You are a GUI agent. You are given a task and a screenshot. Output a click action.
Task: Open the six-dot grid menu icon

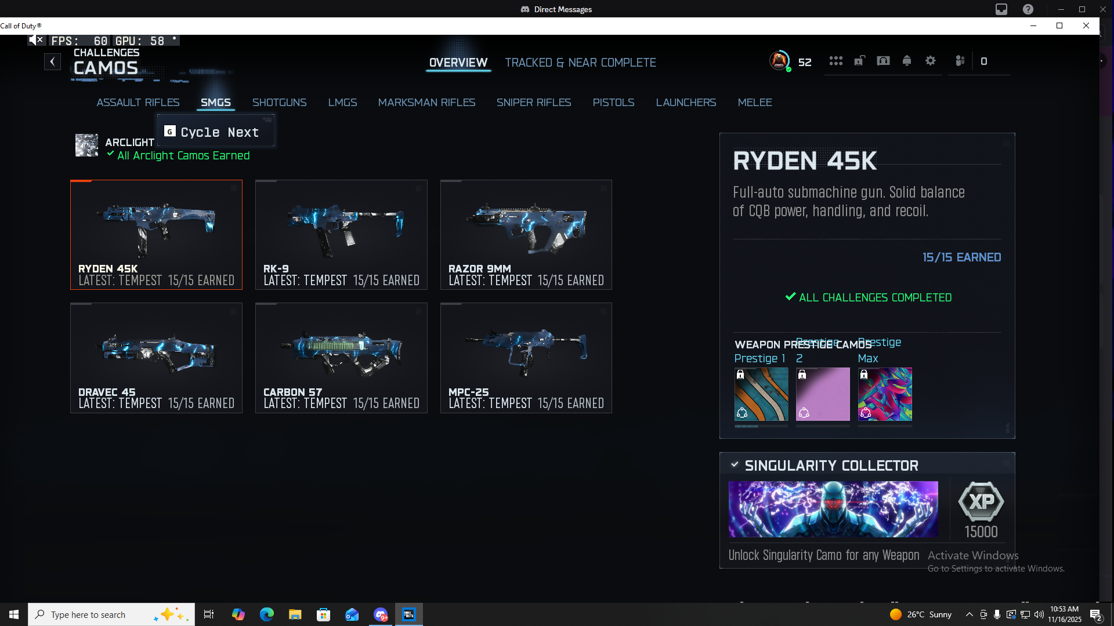point(835,61)
